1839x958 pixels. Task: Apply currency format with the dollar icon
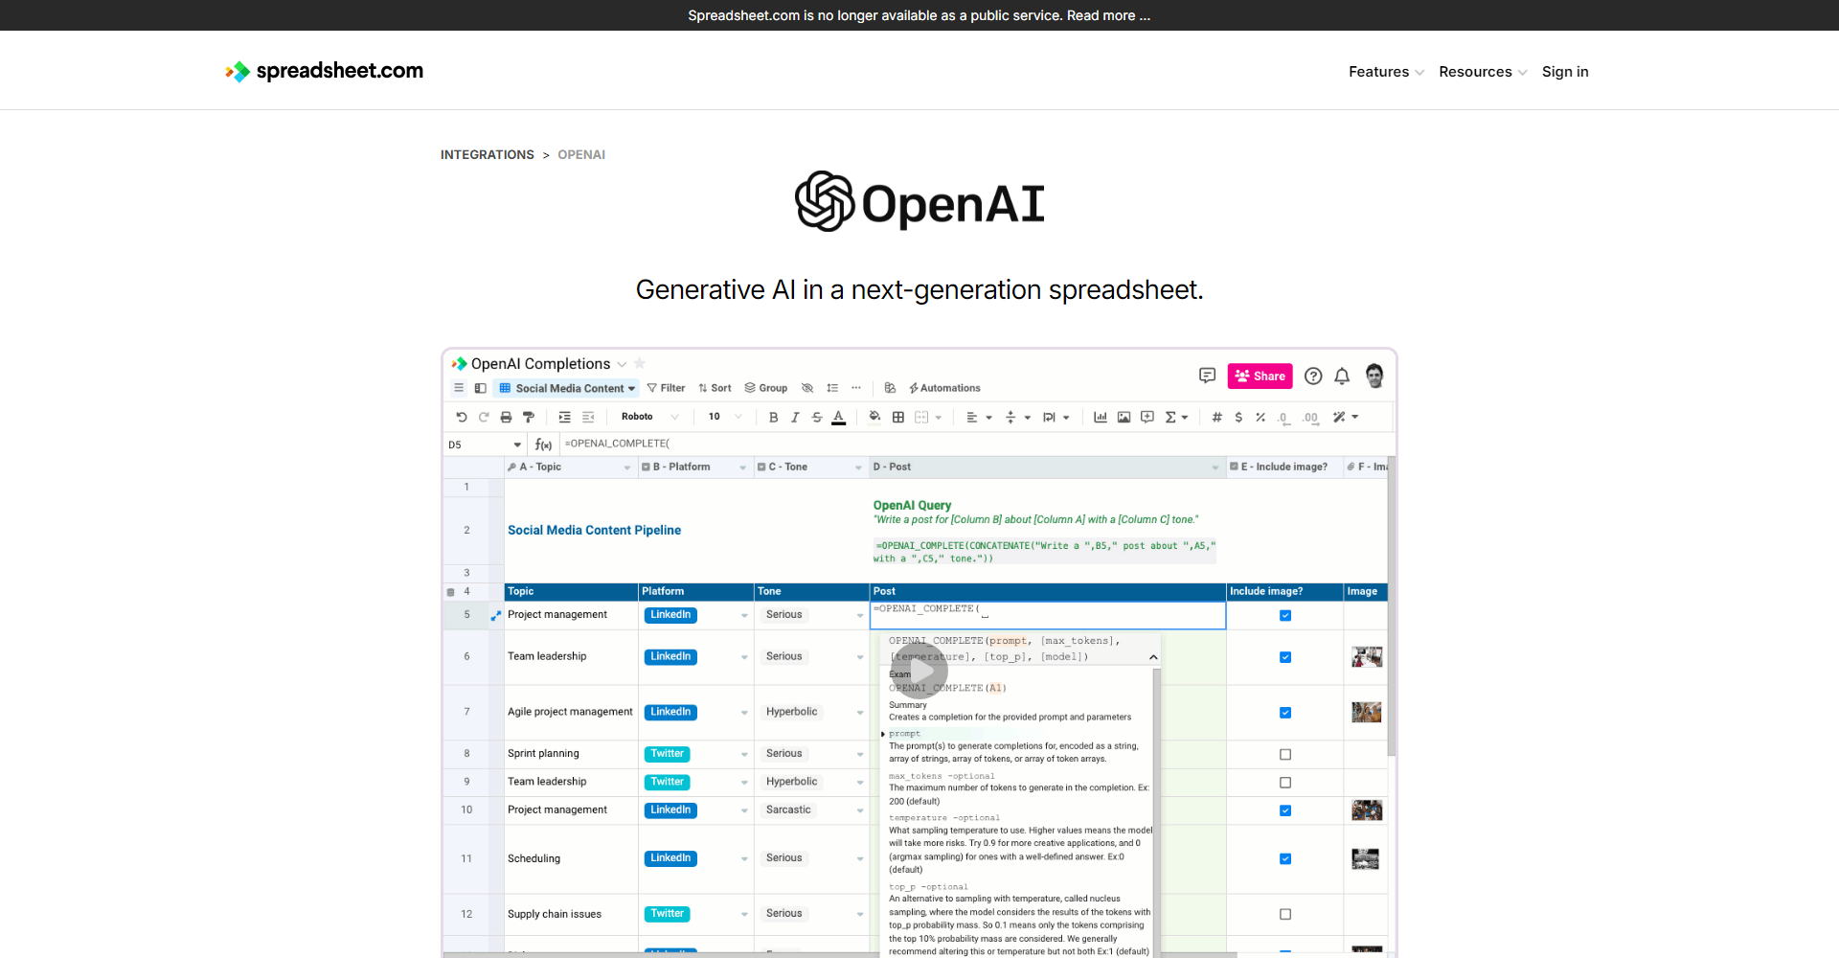1238,417
